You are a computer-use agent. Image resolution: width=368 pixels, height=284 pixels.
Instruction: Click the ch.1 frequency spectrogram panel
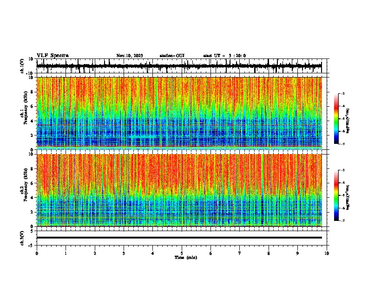(x=179, y=113)
